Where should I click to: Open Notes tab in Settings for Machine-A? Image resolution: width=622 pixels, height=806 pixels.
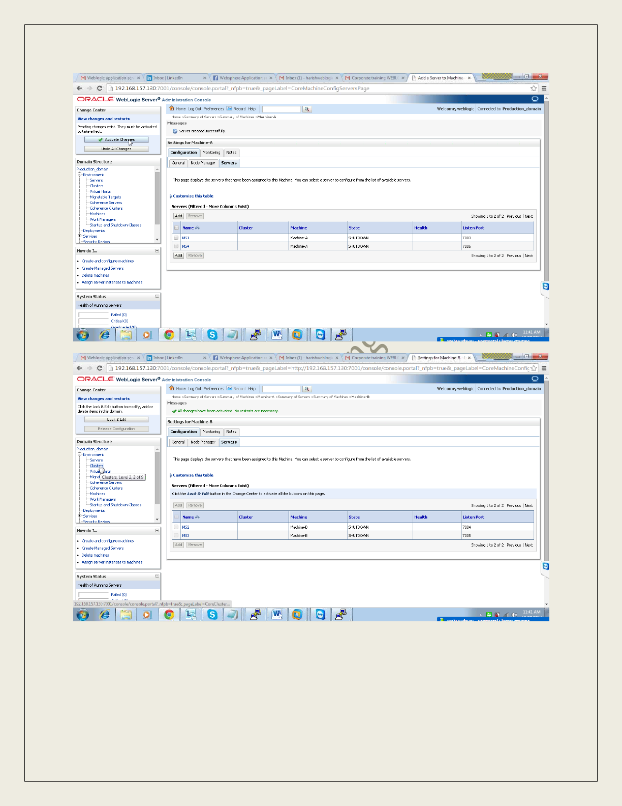coord(231,152)
